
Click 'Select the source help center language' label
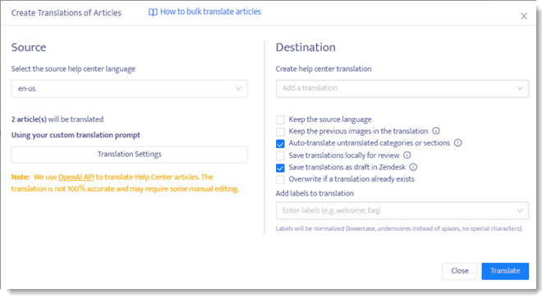coord(73,69)
